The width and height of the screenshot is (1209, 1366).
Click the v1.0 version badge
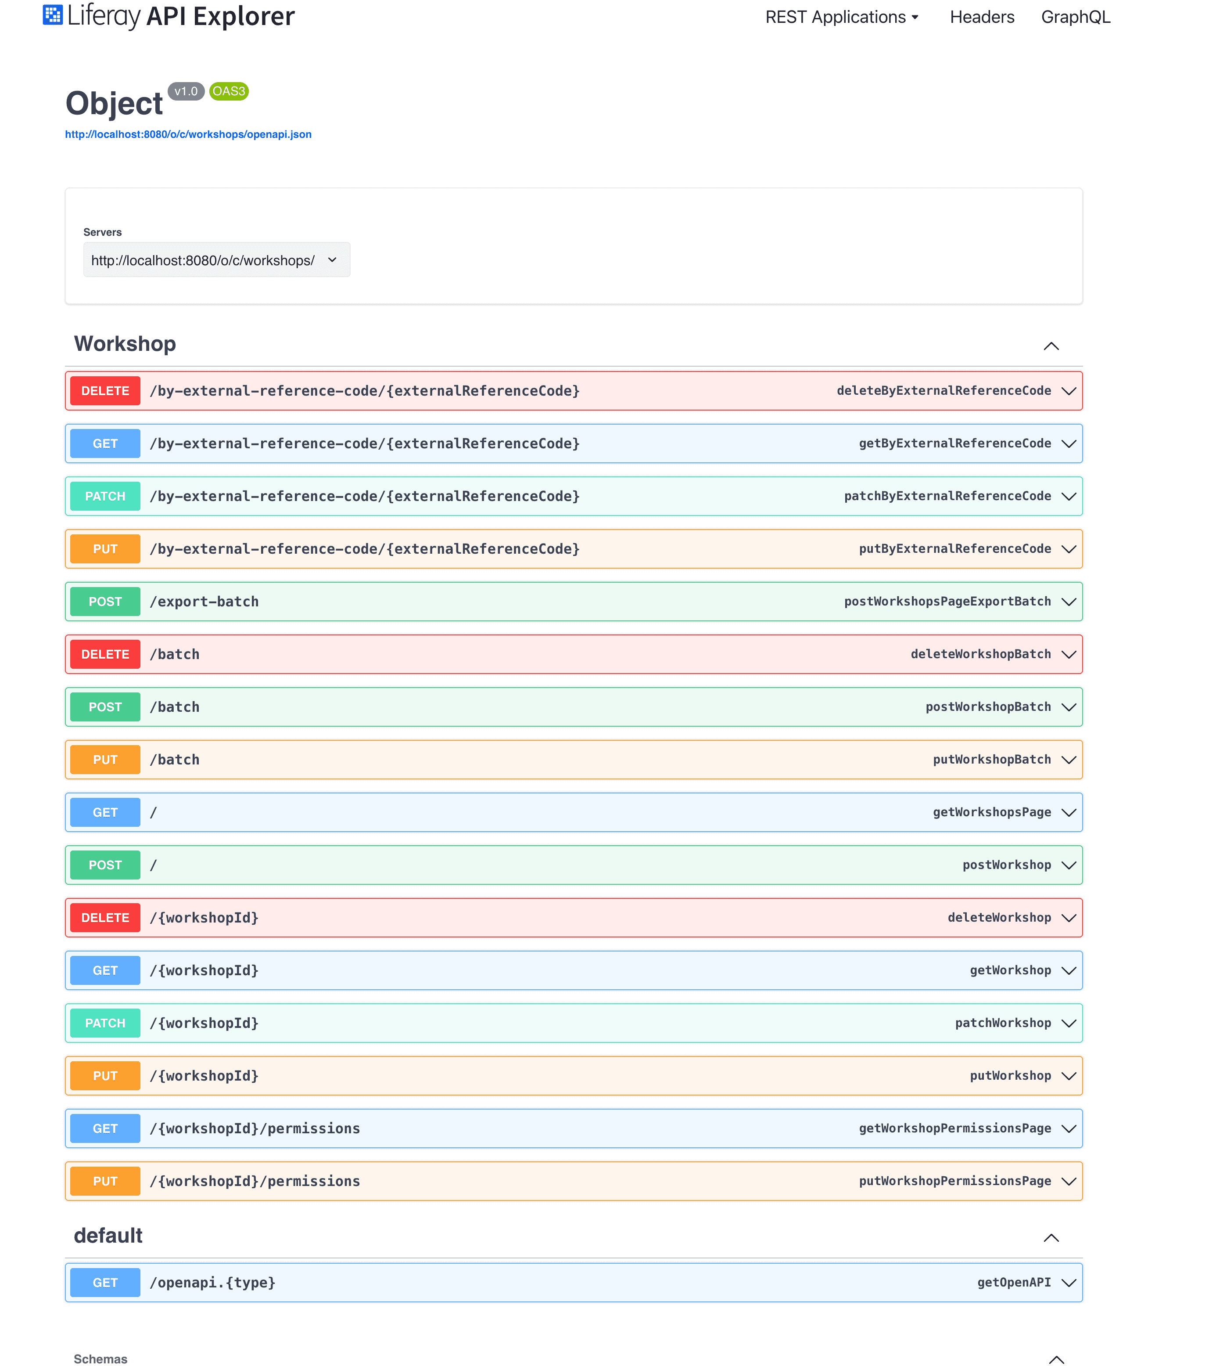click(187, 91)
